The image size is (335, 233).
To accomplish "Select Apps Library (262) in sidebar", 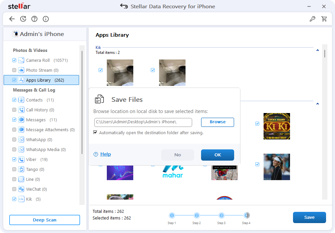I will [x=41, y=80].
